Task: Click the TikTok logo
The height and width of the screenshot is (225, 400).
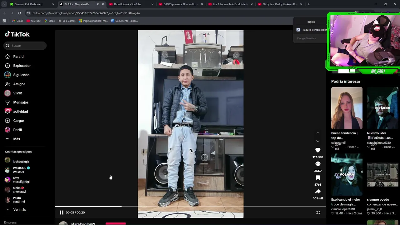Action: pos(17,34)
